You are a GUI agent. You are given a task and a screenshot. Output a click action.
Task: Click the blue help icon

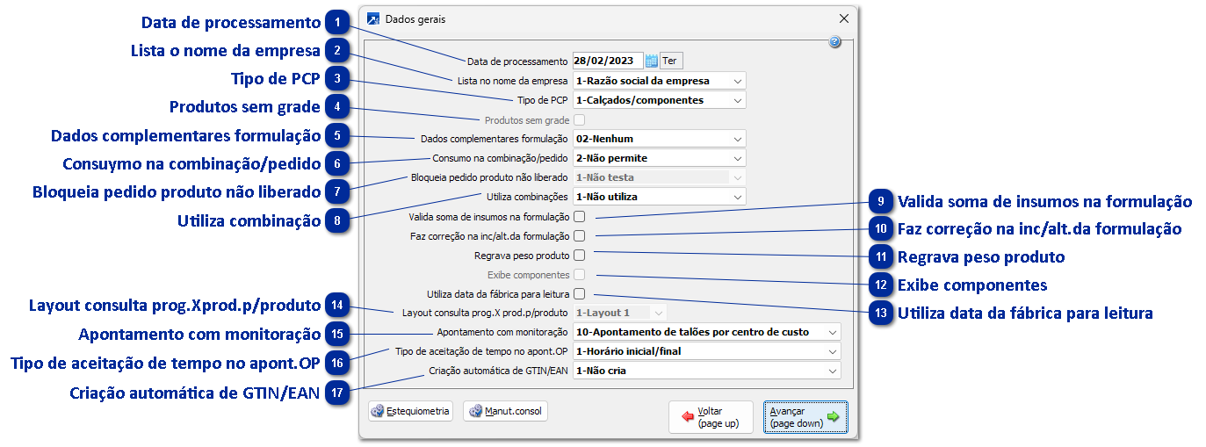pos(835,41)
